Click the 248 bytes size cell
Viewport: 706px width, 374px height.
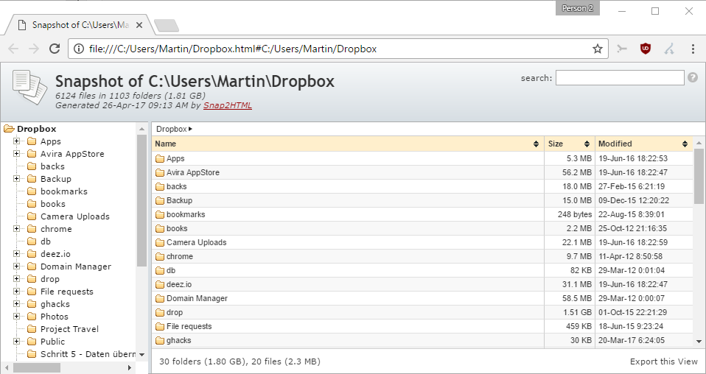tap(575, 214)
